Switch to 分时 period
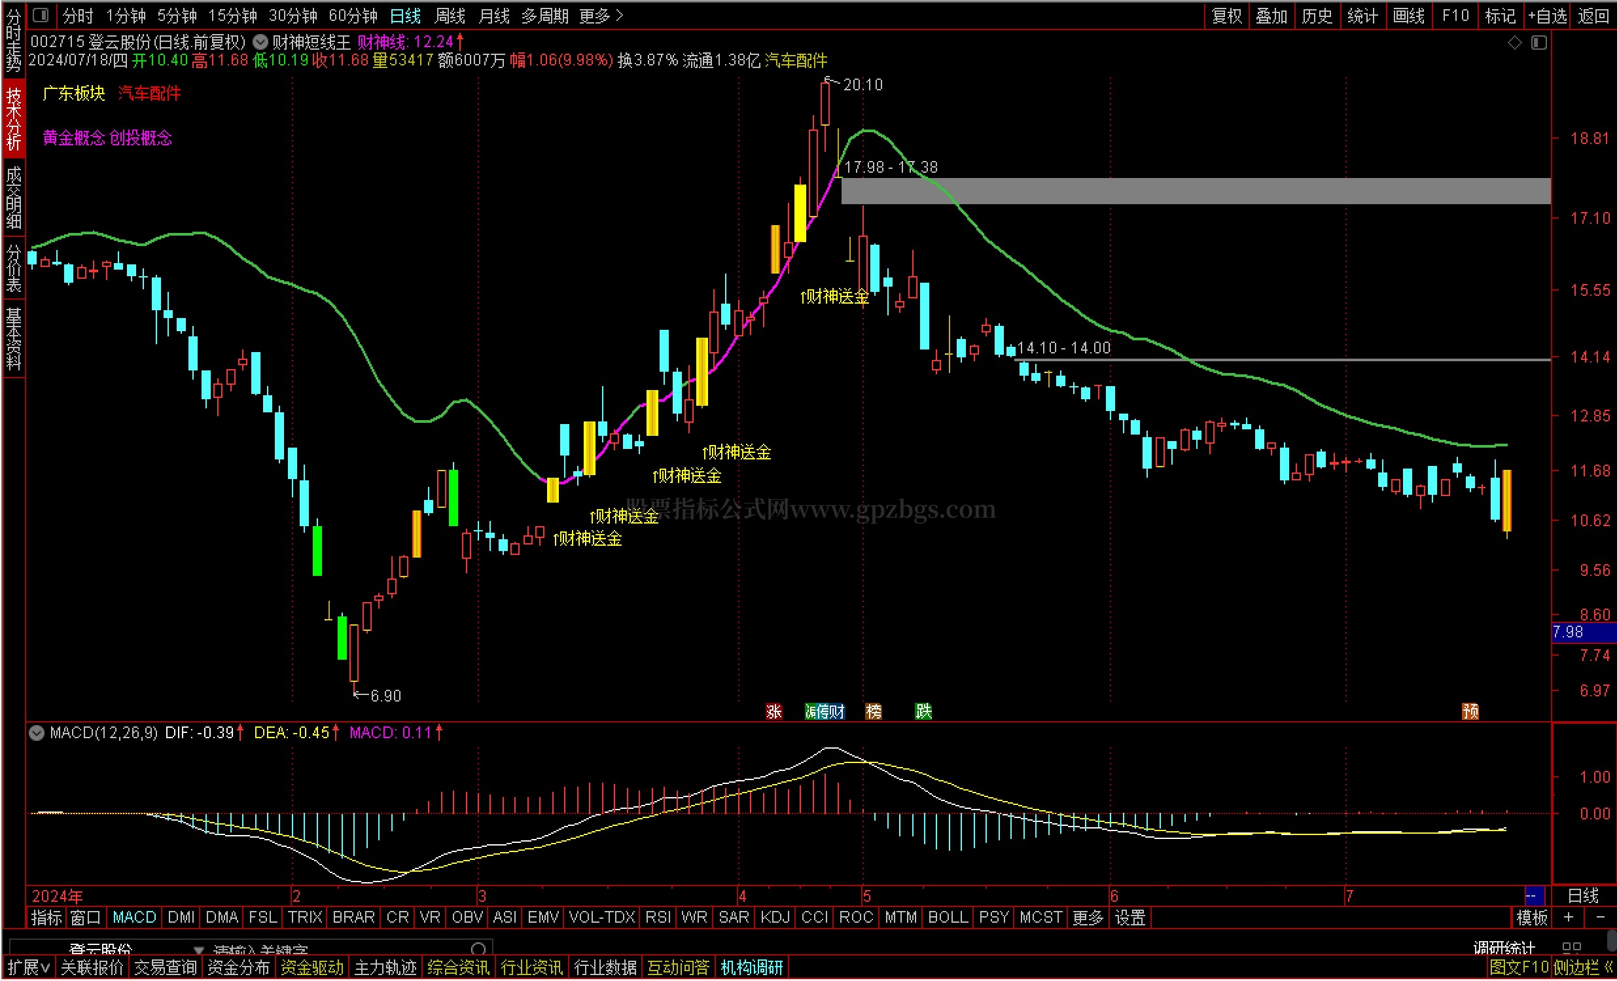This screenshot has width=1617, height=981. click(78, 16)
